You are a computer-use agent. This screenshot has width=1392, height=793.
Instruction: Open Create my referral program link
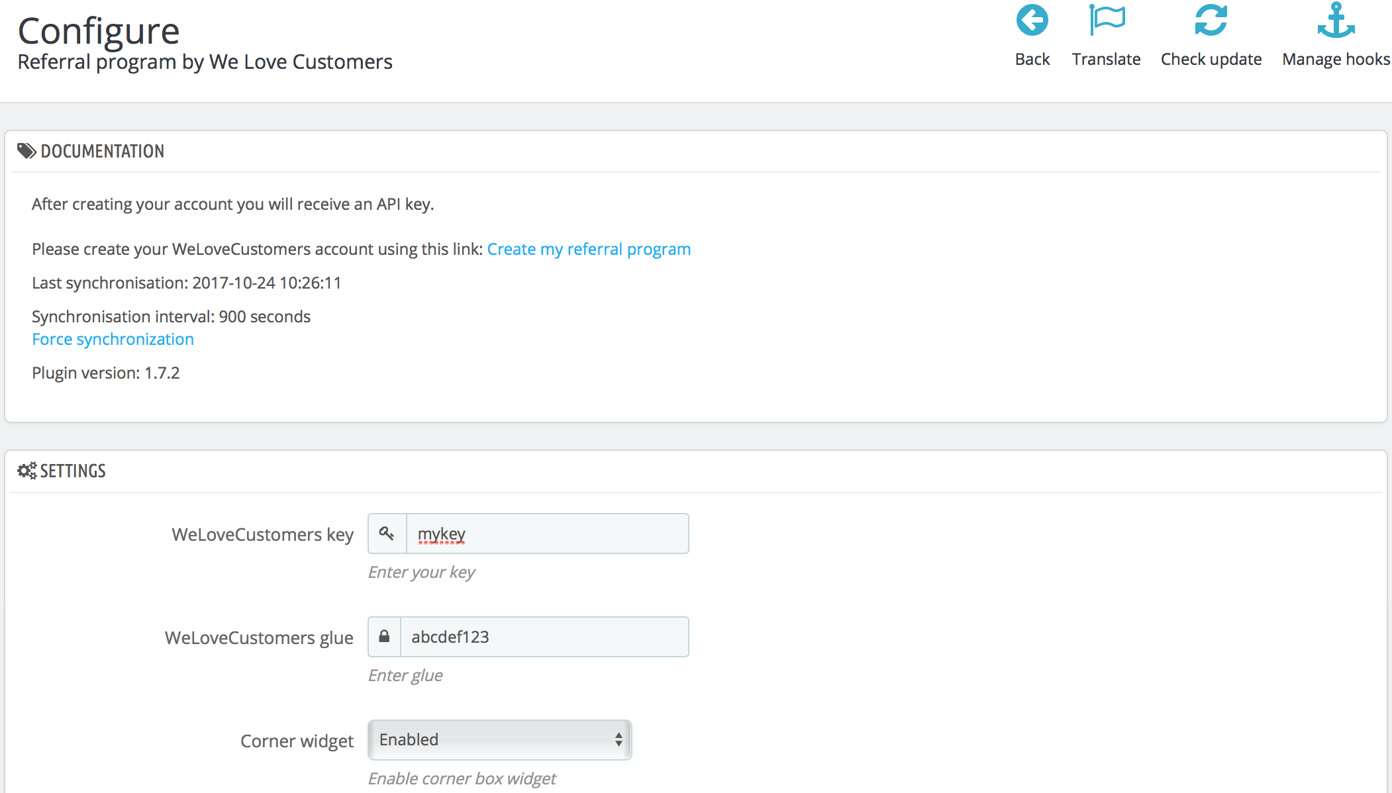(589, 249)
